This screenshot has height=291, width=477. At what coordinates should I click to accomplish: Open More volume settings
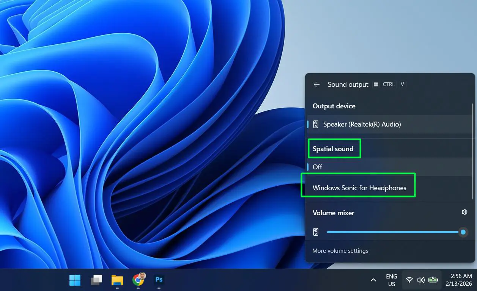coord(340,250)
